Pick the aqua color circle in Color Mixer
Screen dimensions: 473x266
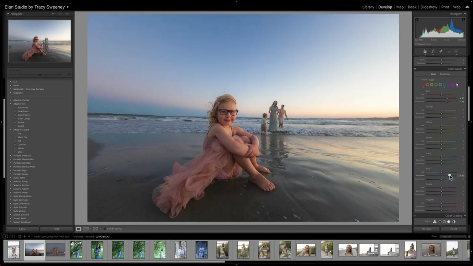click(x=440, y=85)
